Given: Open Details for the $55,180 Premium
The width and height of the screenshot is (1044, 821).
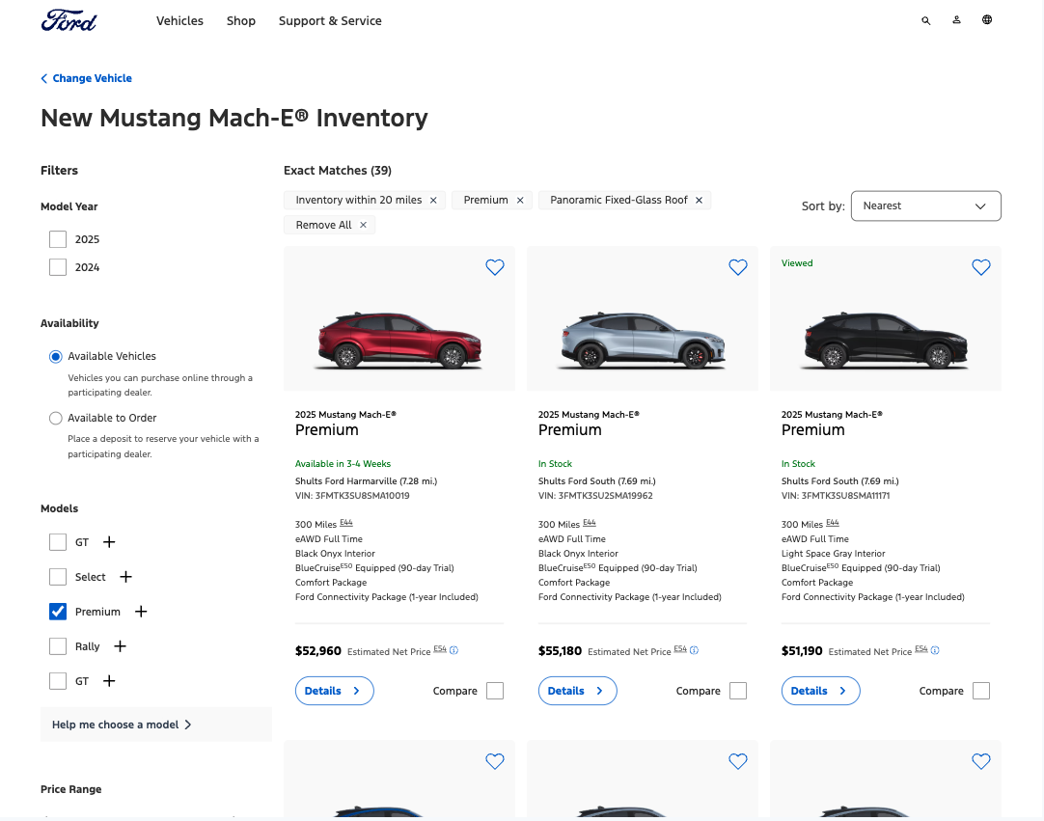Looking at the screenshot, I should [577, 691].
